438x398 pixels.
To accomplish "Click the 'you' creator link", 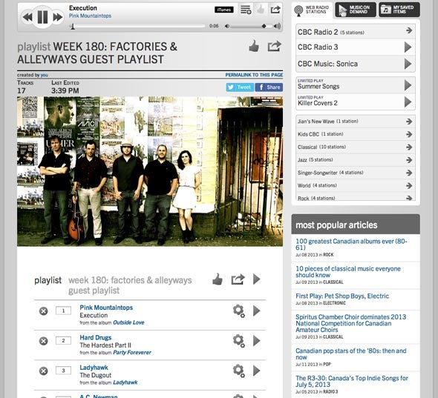I will point(45,75).
